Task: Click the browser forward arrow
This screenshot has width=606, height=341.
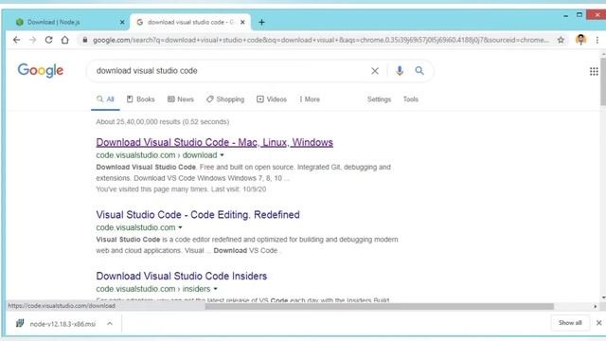Action: click(32, 40)
